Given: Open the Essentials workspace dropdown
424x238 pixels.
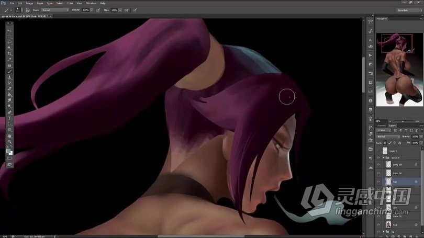Looking at the screenshot, I should 409,10.
